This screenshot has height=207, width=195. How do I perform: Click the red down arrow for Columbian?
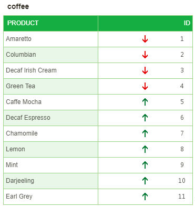[145, 55]
